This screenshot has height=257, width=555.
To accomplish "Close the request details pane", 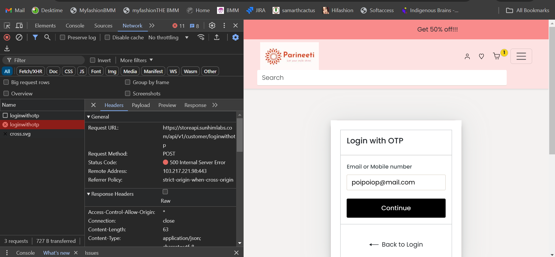I will pos(93,105).
